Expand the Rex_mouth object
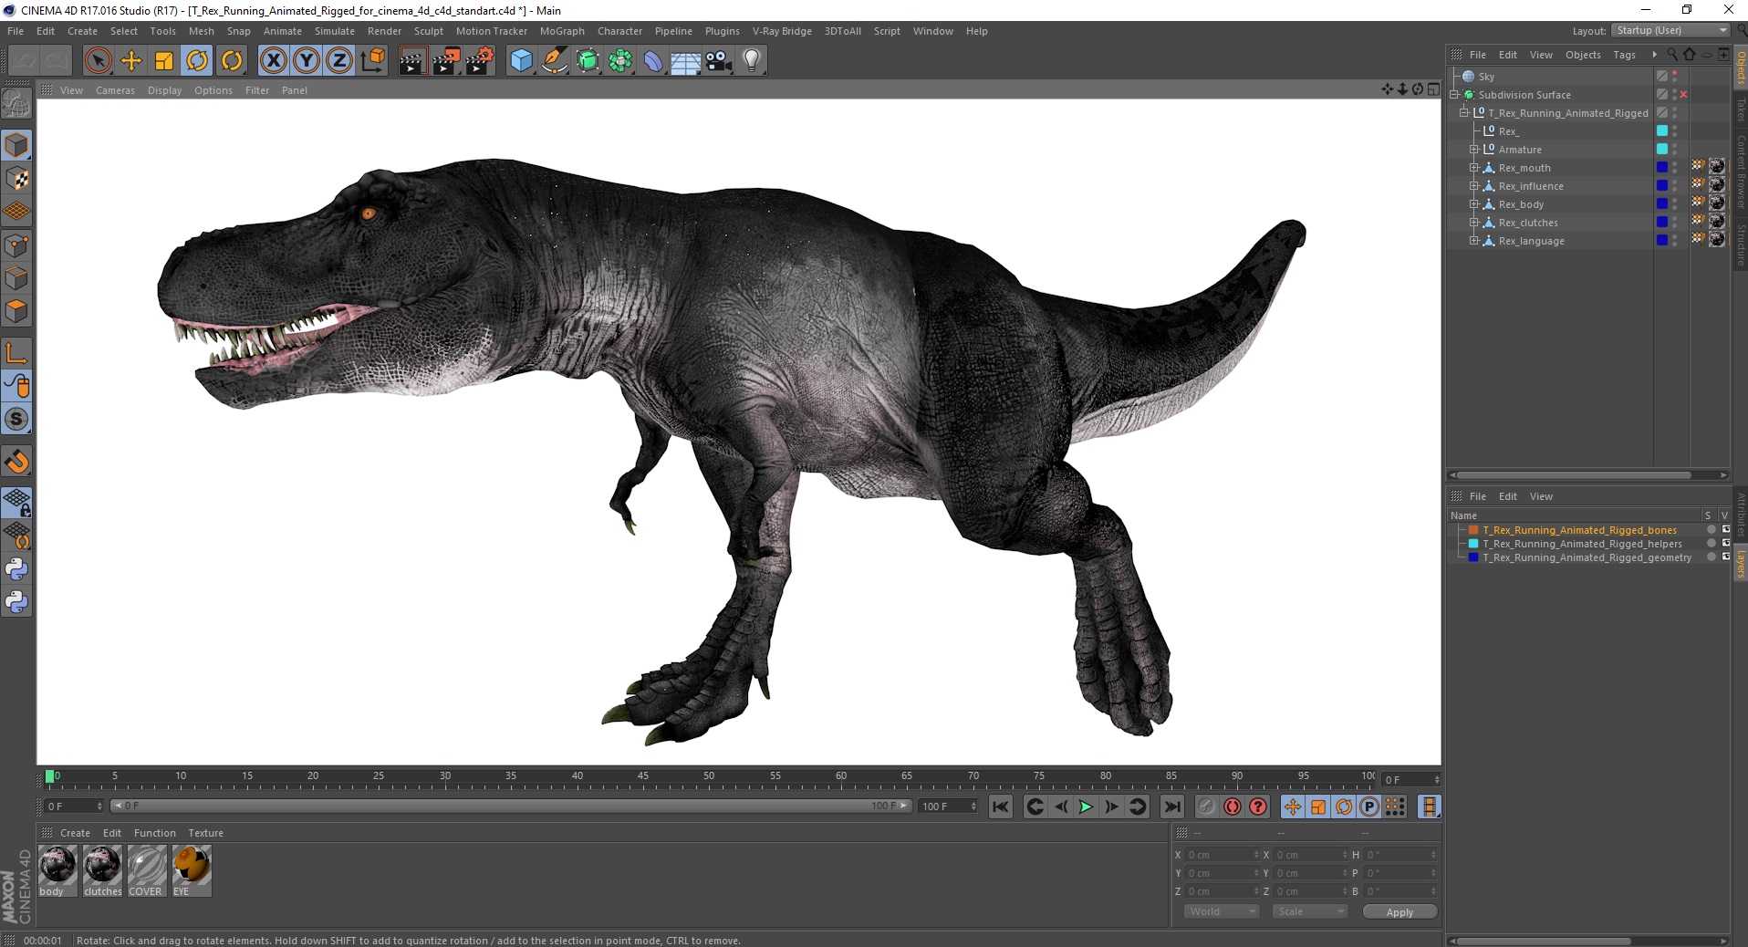 pos(1473,168)
